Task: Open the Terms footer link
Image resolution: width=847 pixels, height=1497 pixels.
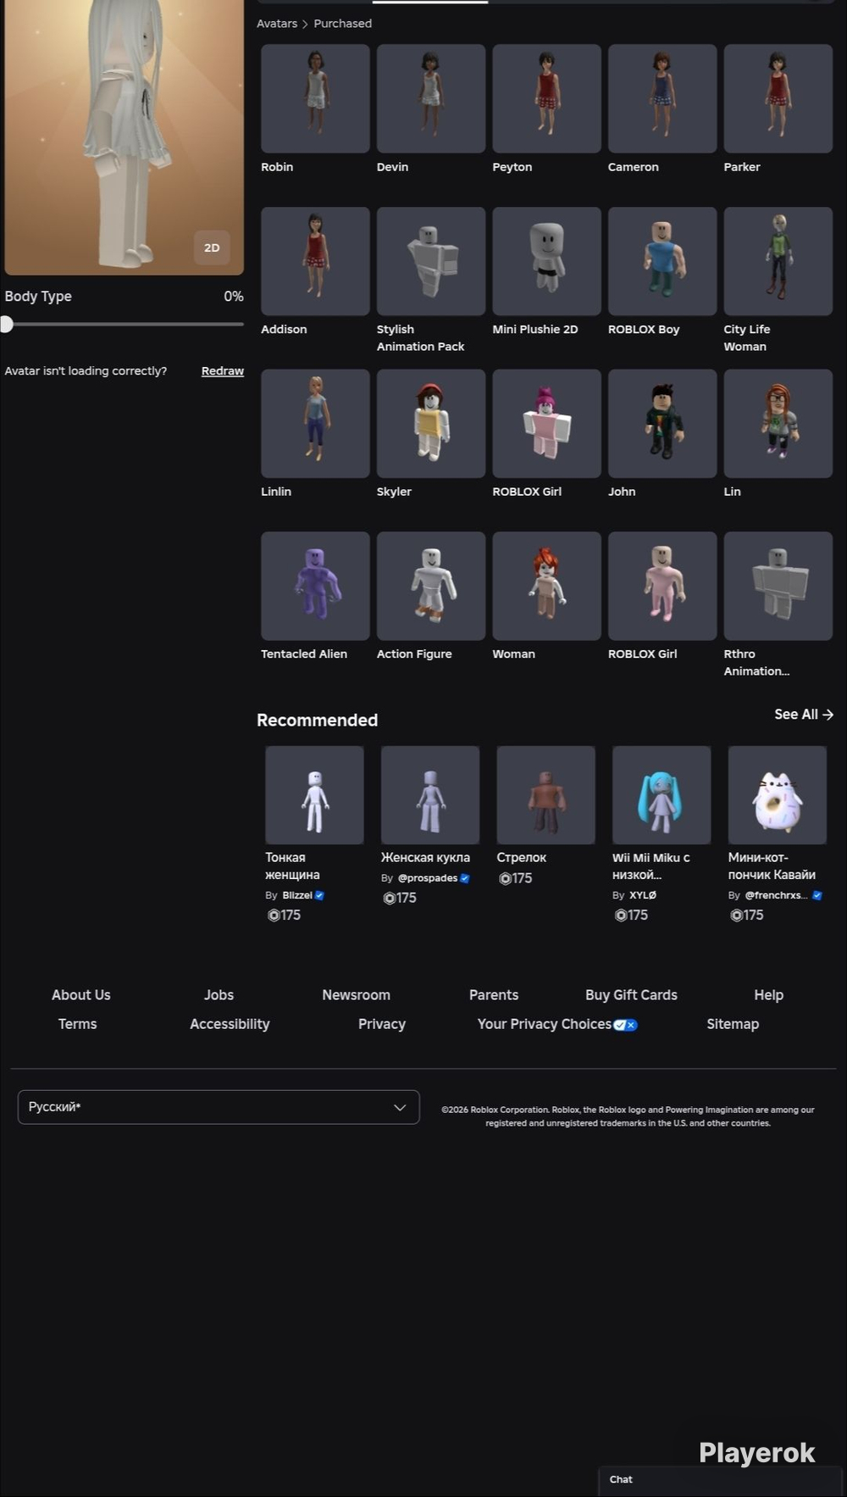Action: click(77, 1024)
